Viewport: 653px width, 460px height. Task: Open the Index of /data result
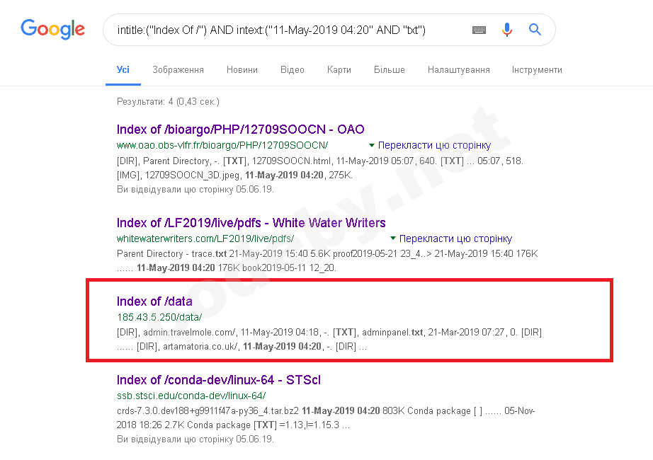coord(154,301)
